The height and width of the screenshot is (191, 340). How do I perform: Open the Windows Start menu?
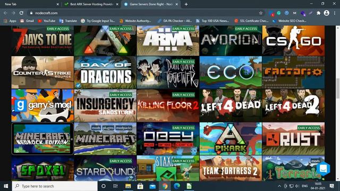tap(6, 186)
